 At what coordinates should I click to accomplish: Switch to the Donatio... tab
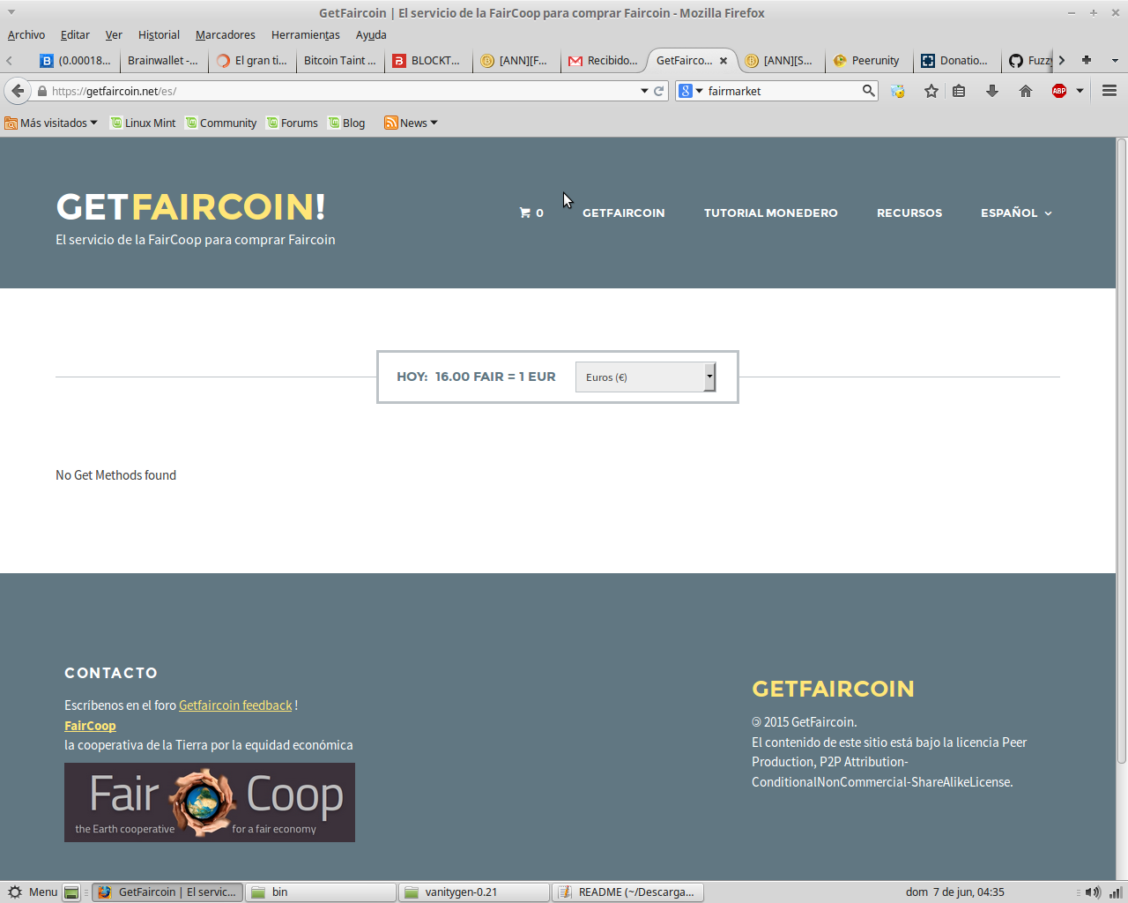[957, 60]
